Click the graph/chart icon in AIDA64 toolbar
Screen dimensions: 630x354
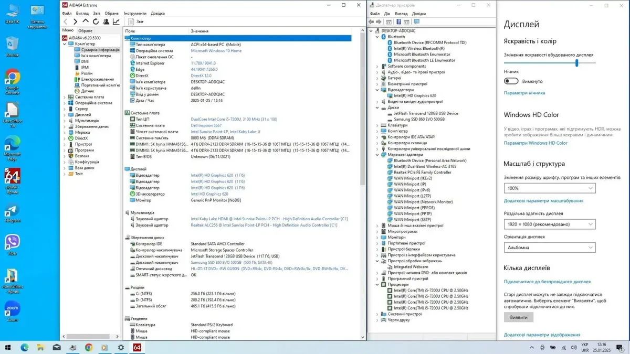[x=116, y=22]
